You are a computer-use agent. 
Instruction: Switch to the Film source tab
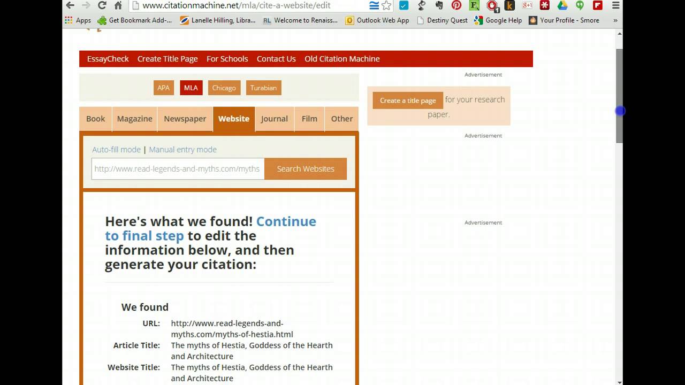coord(309,119)
